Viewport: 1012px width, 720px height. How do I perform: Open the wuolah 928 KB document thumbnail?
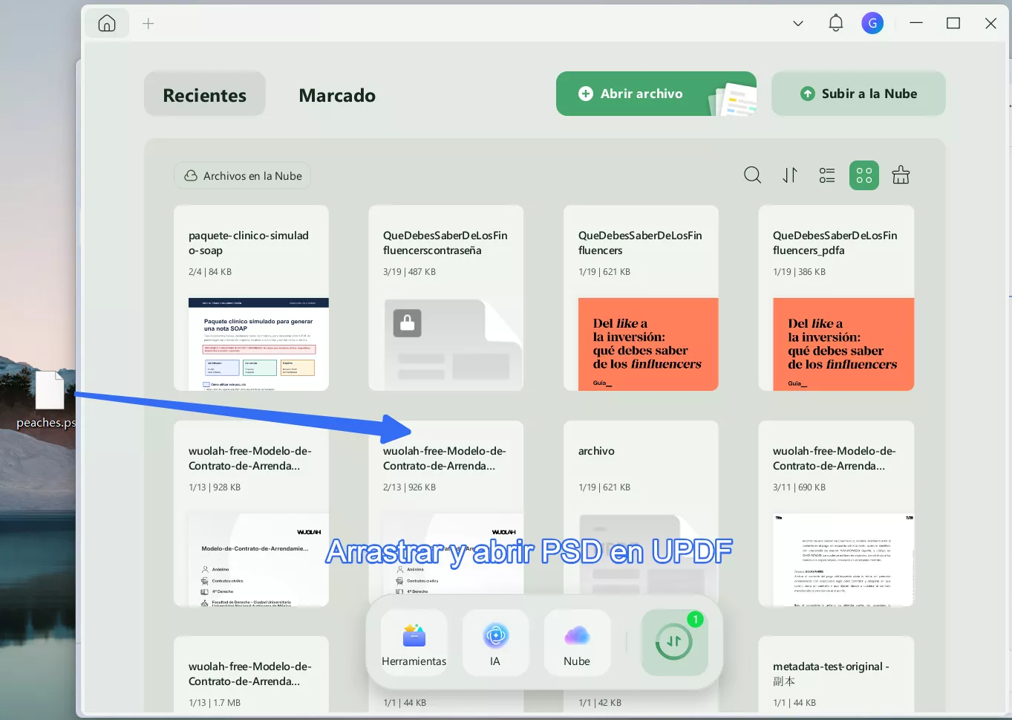click(x=258, y=560)
